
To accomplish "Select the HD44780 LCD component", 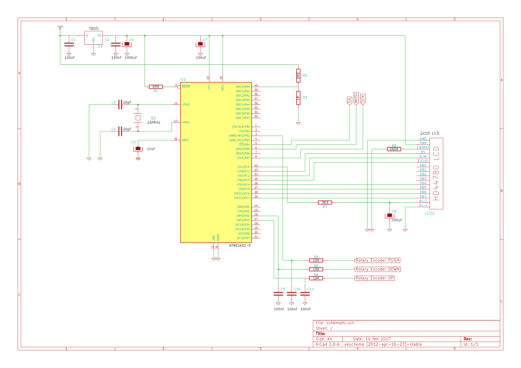I will 436,173.
